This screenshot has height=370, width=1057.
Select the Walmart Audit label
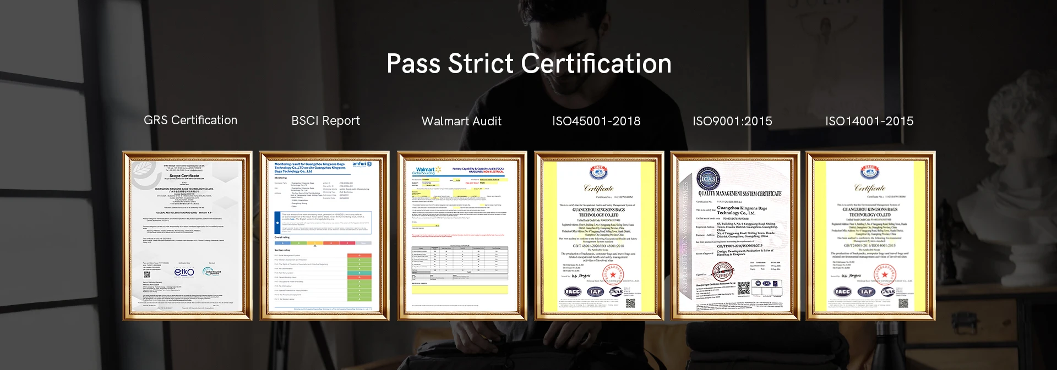click(x=461, y=122)
